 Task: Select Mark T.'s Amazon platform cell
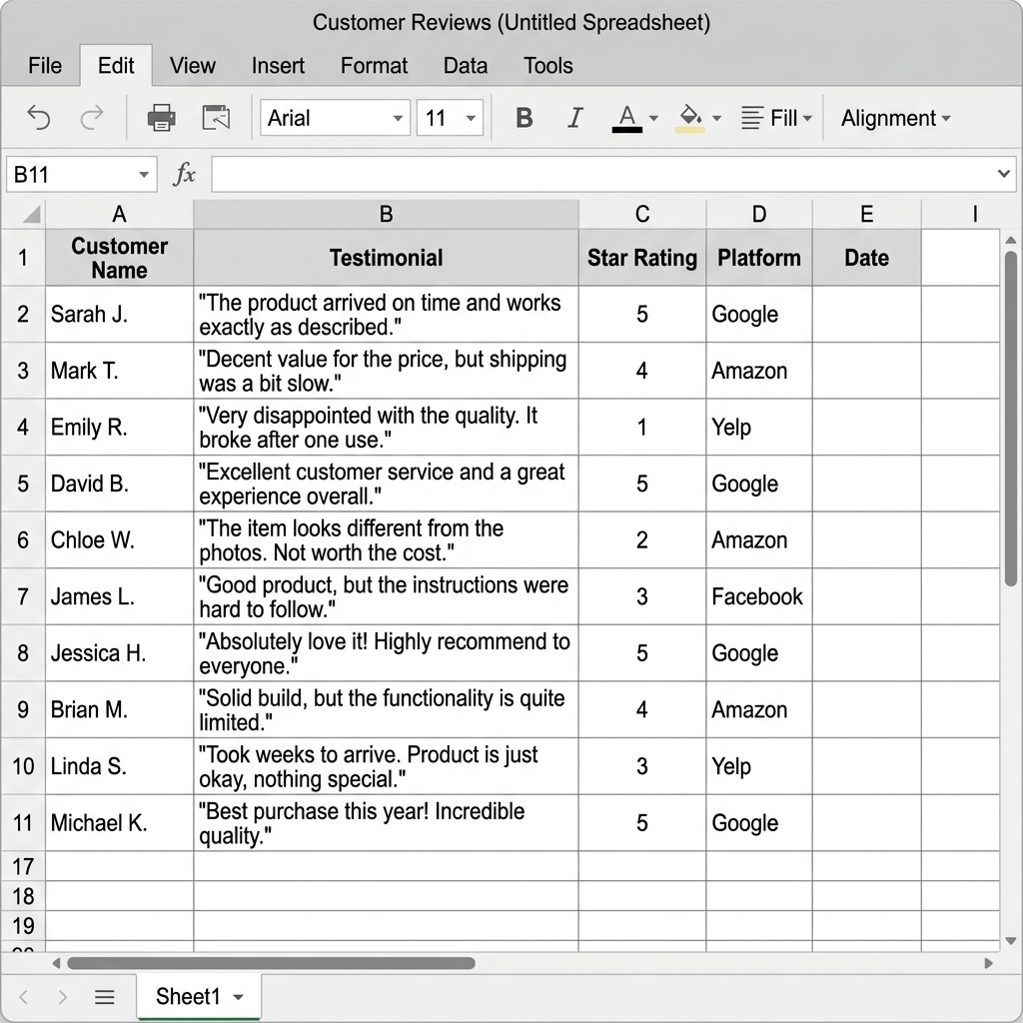[x=759, y=371]
